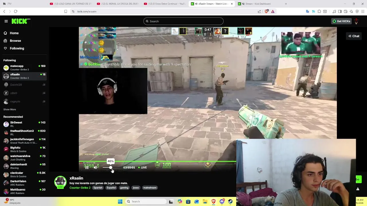Screen dimensions: 367x206
Task: Open Counter-Strike 2 category link
Action: point(80,188)
